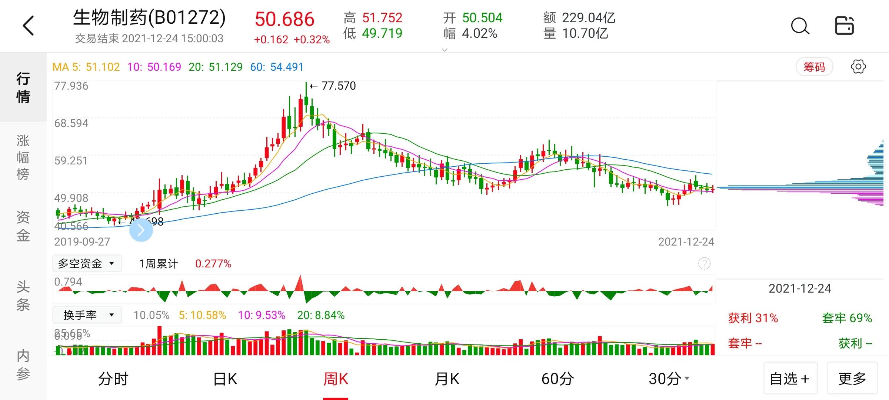Switch to the 分时 chart tab
Viewport: 889px width, 400px height.
tap(113, 379)
